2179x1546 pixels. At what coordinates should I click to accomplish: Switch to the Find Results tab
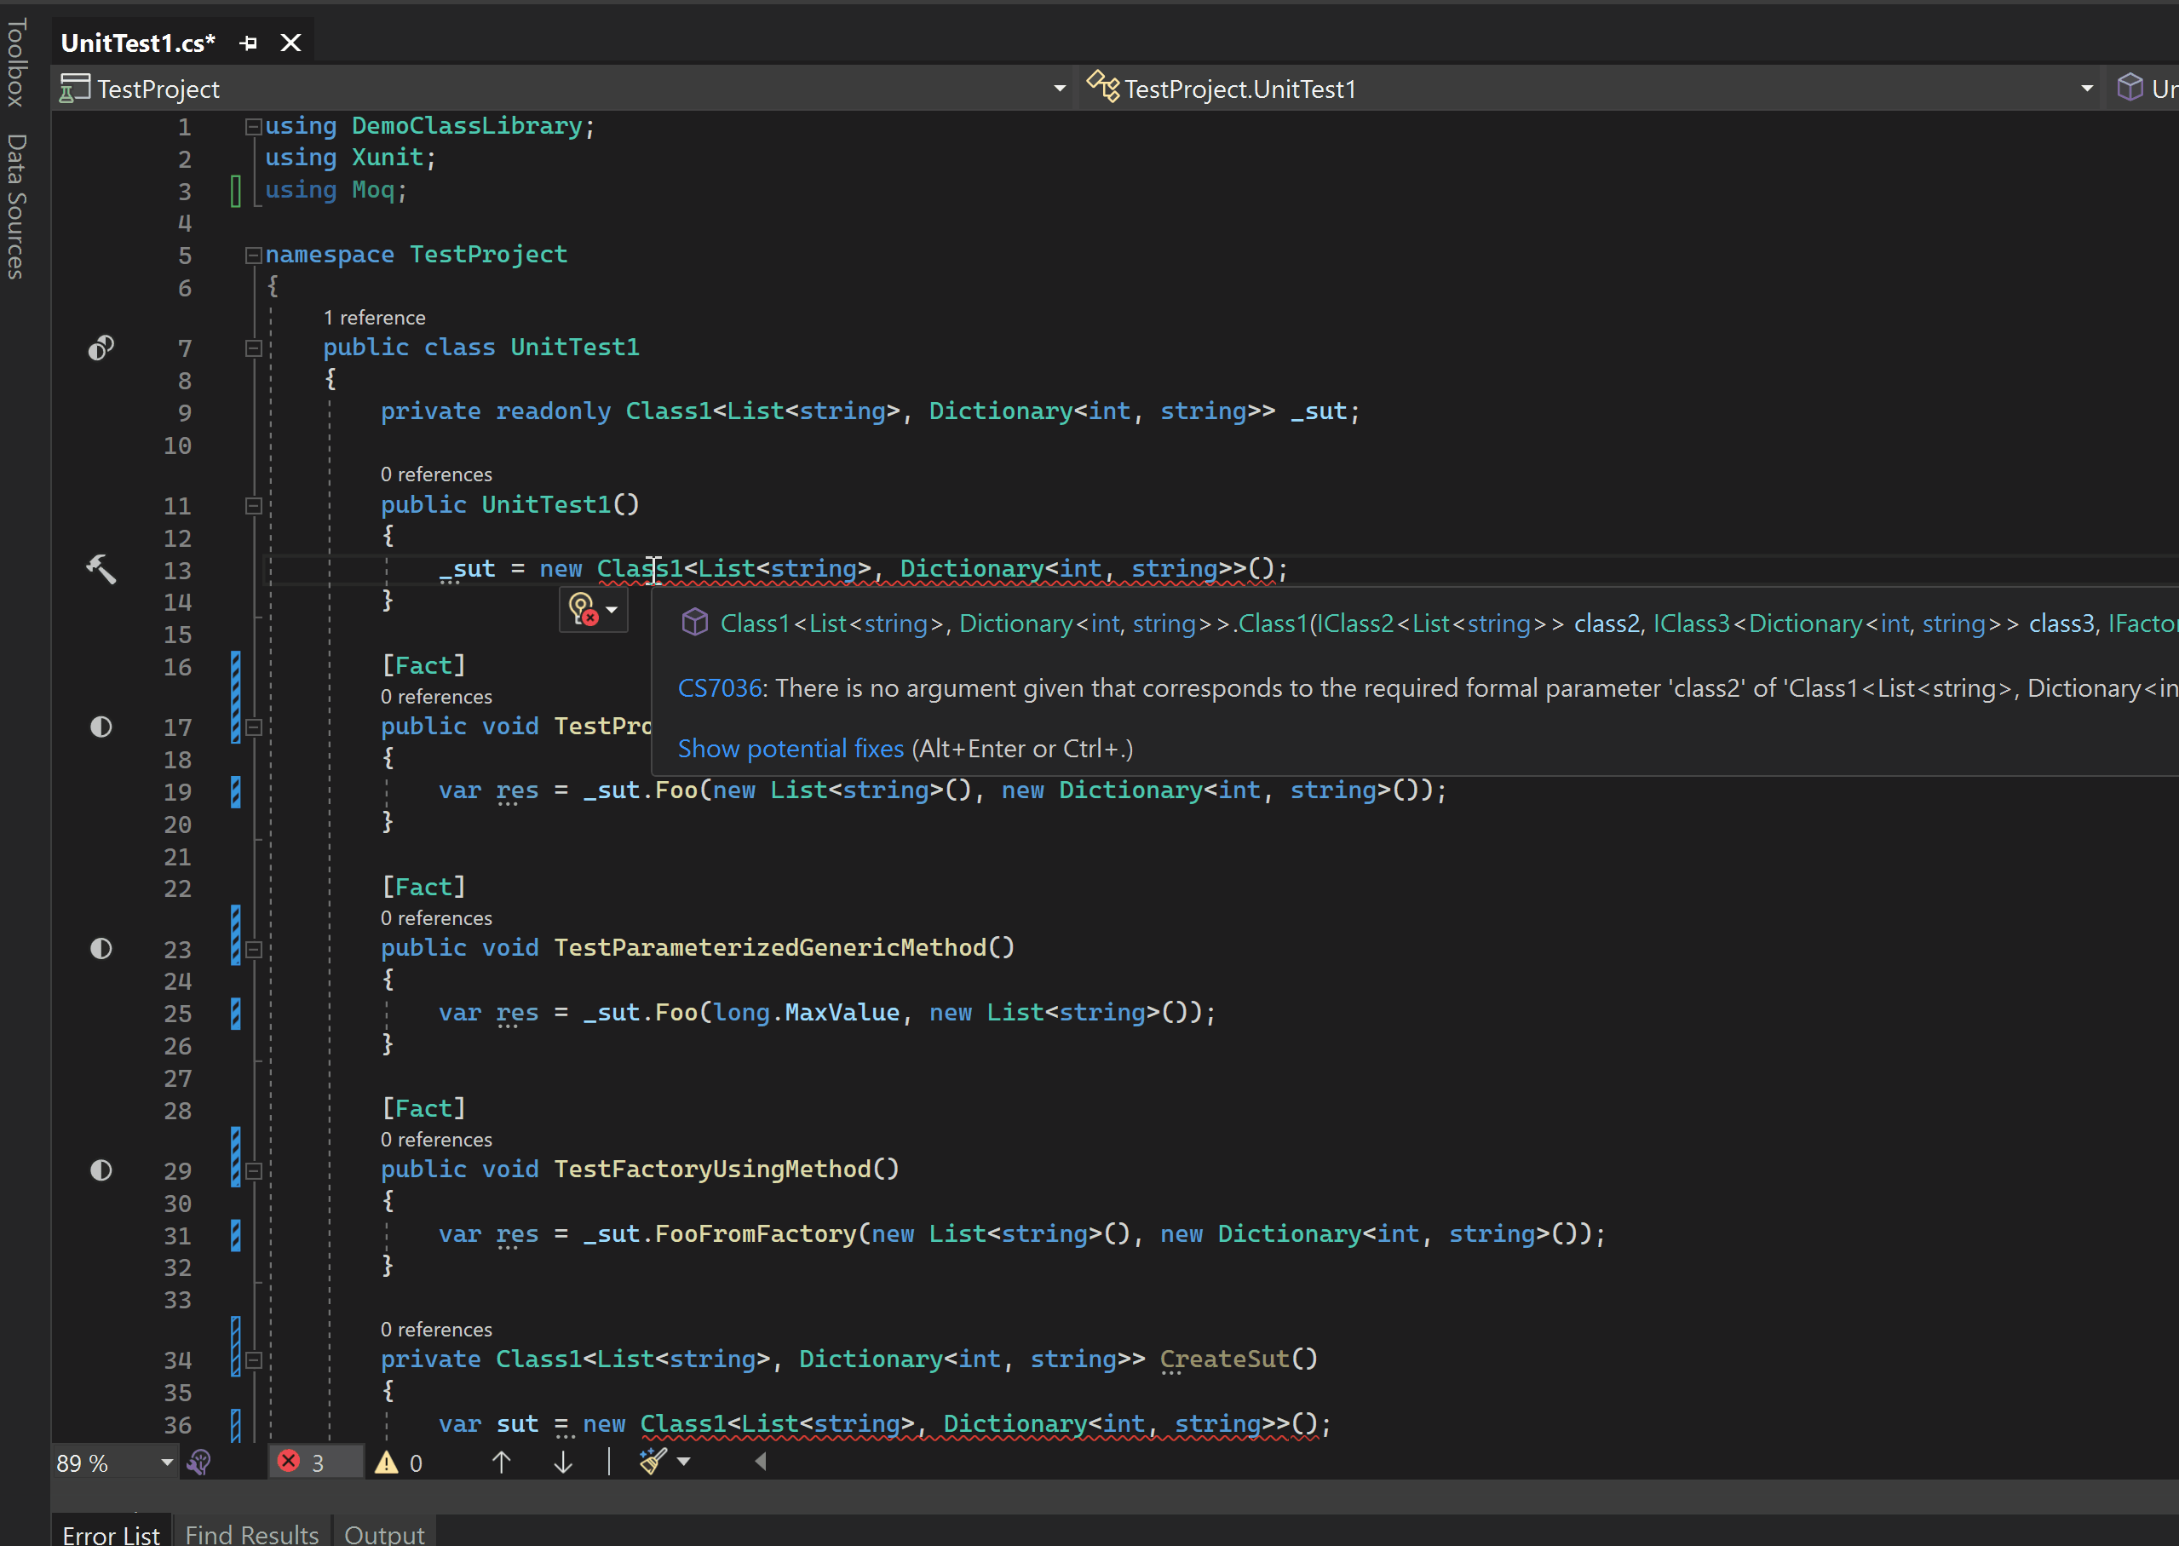click(x=251, y=1532)
